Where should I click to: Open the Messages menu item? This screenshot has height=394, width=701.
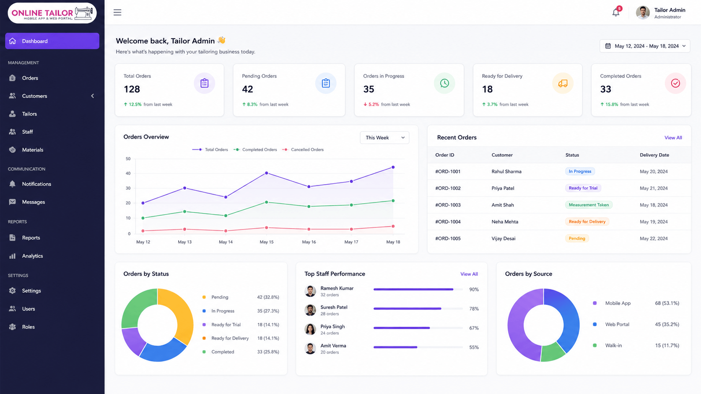point(52,202)
